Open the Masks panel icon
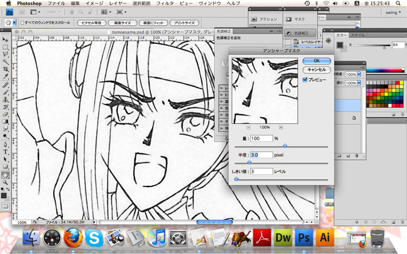 [288, 19]
